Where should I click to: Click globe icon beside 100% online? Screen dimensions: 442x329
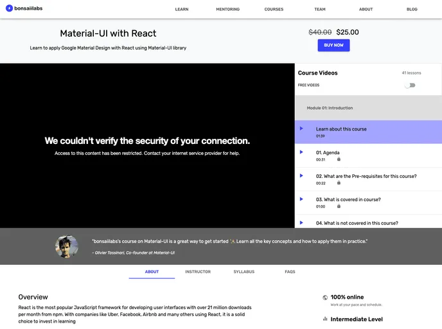point(325,298)
